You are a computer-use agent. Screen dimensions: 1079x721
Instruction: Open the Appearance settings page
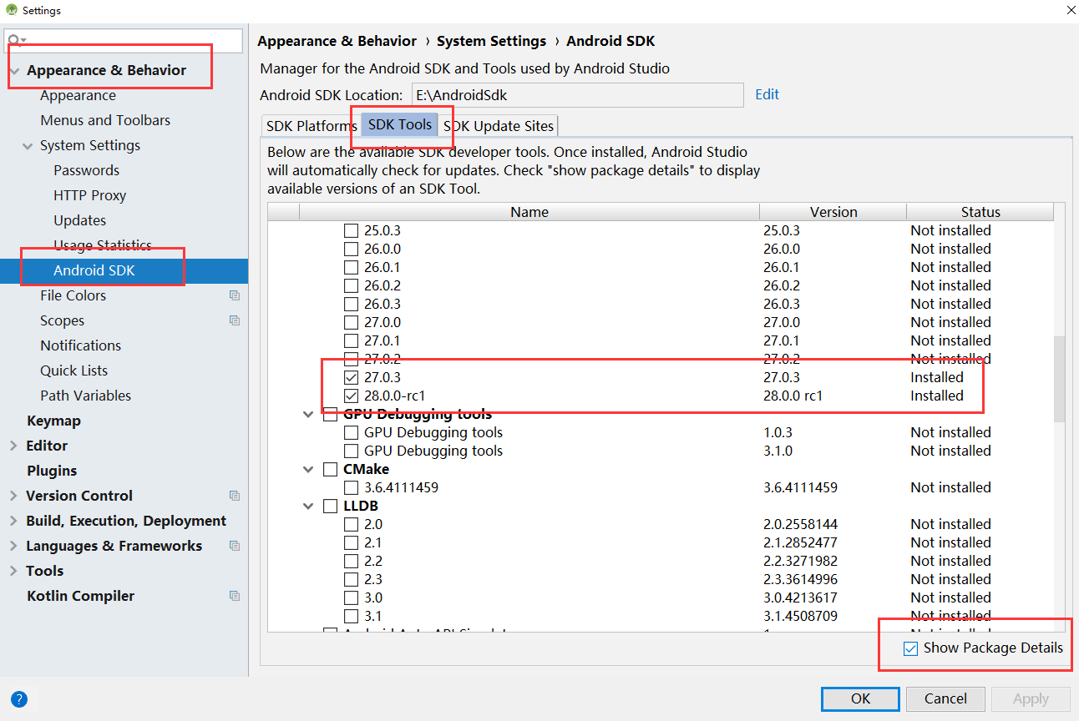pyautogui.click(x=78, y=95)
